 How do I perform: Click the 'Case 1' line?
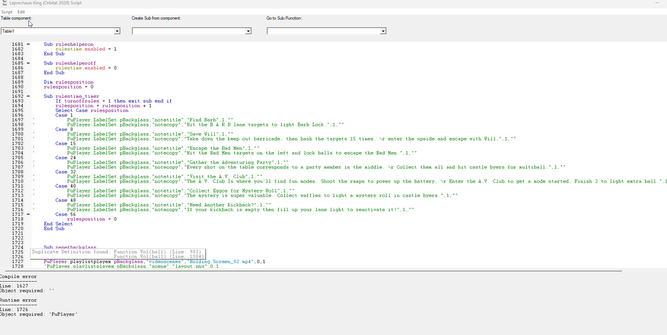[x=64, y=115]
